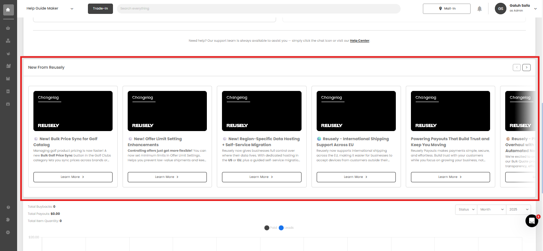Click the help question mark sidebar icon
The image size is (543, 251).
(x=8, y=207)
